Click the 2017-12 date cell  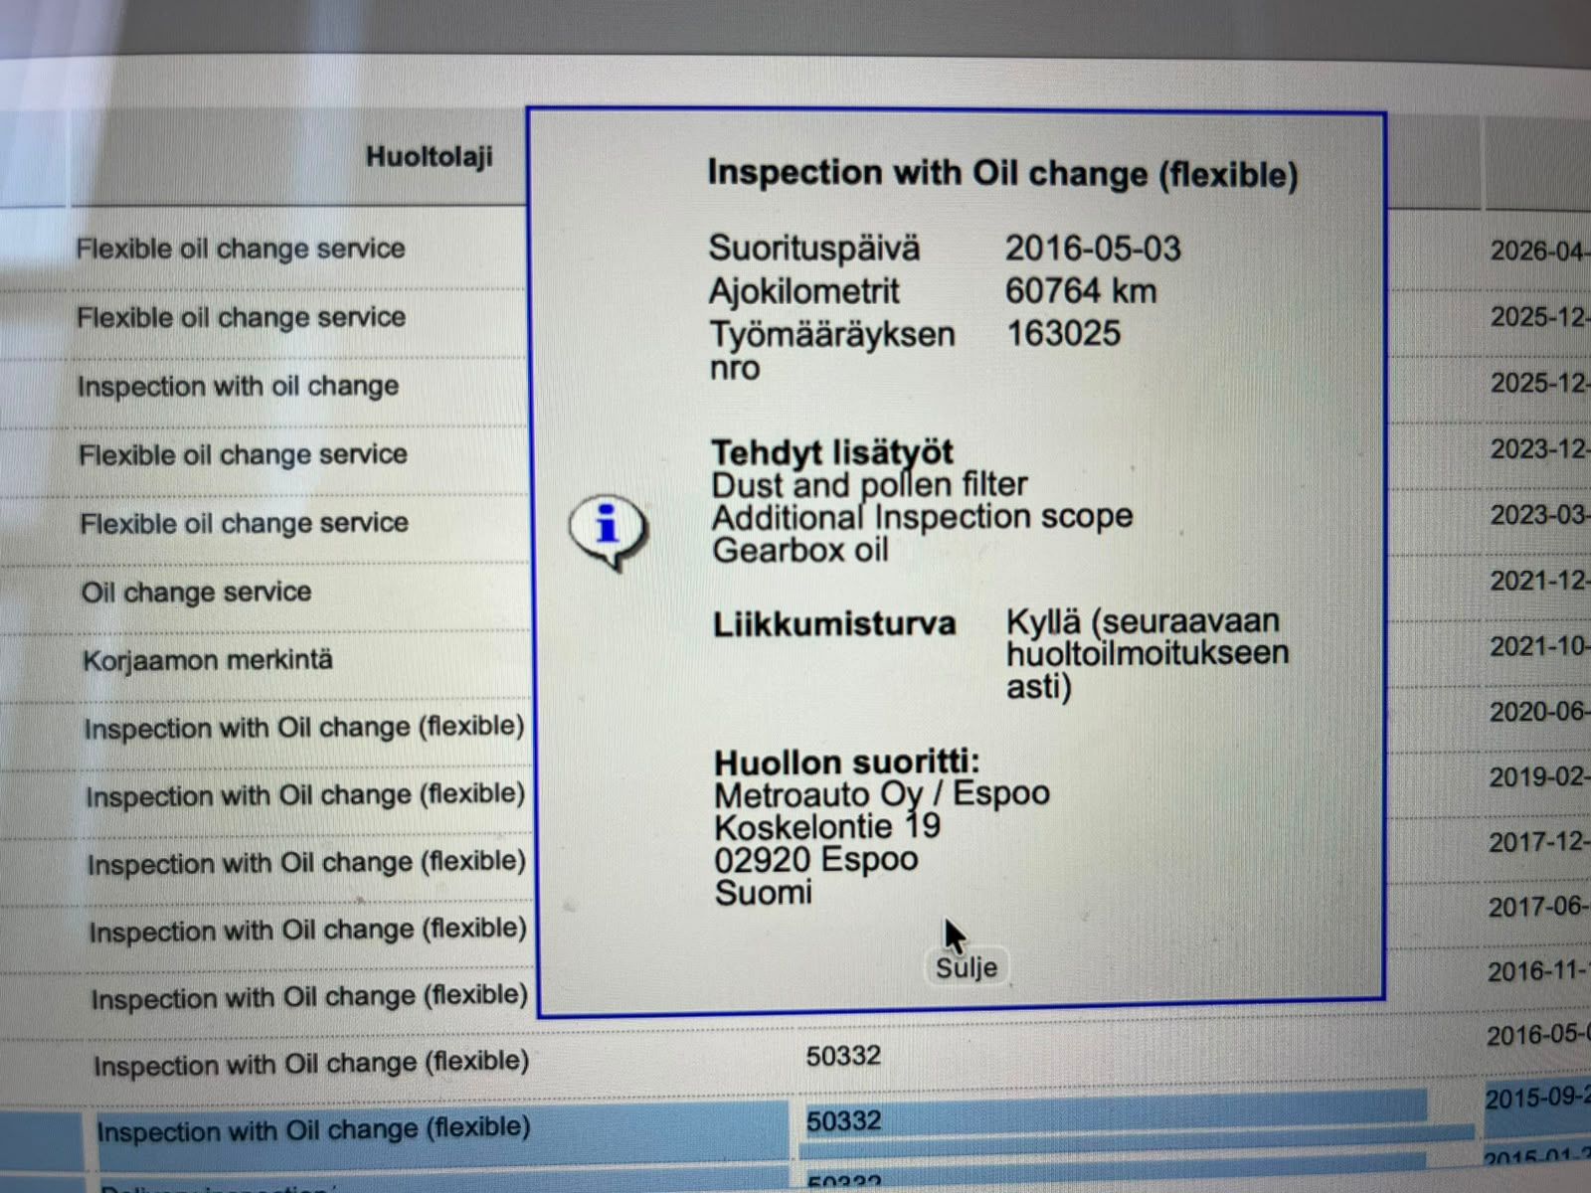point(1539,842)
